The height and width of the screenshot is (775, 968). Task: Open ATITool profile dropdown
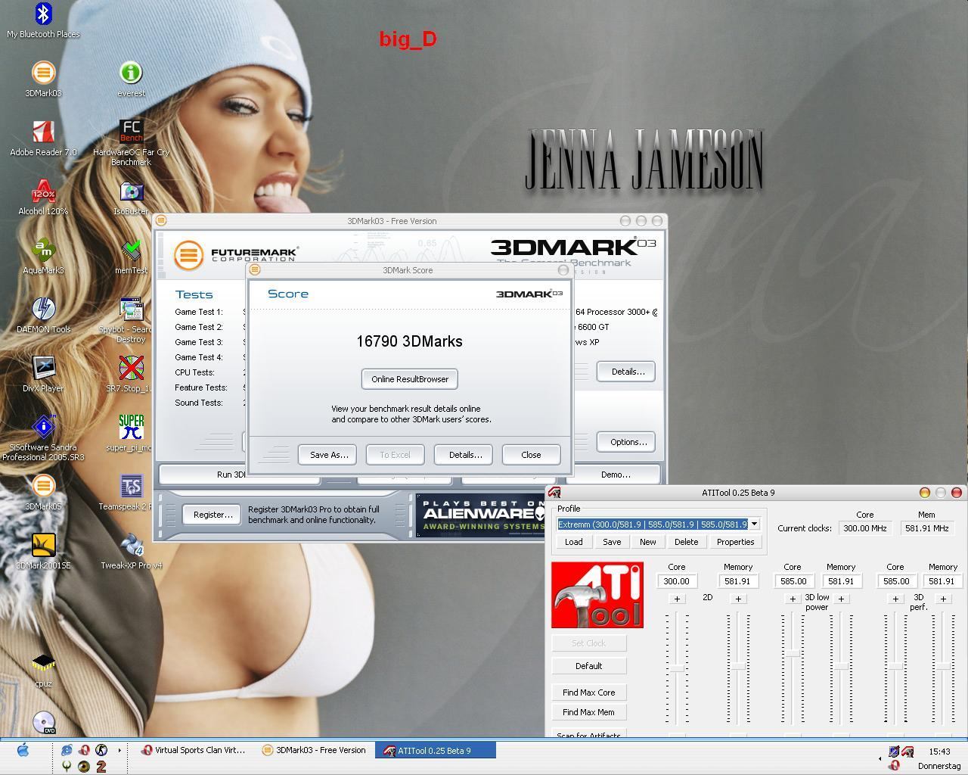point(754,524)
